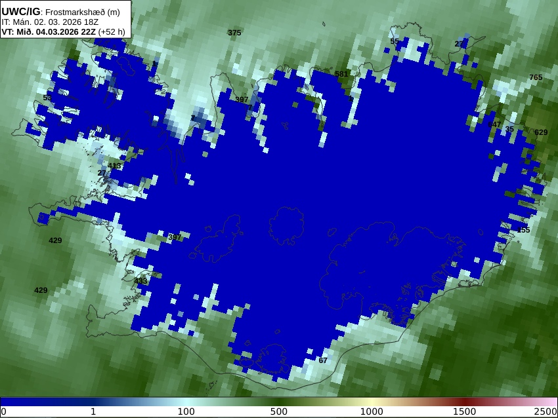Select the 'IT: Mán. 02. 03. 2026 18Z' line

tap(50, 22)
